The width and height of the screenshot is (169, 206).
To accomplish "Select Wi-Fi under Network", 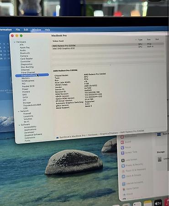I will coord(26,122).
